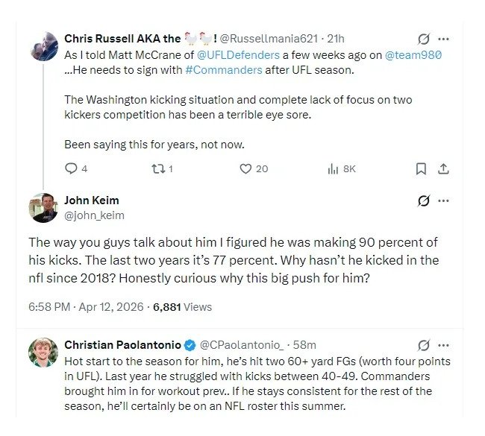485x436 pixels.
Task: Like Chris Russell's post
Action: 245,169
